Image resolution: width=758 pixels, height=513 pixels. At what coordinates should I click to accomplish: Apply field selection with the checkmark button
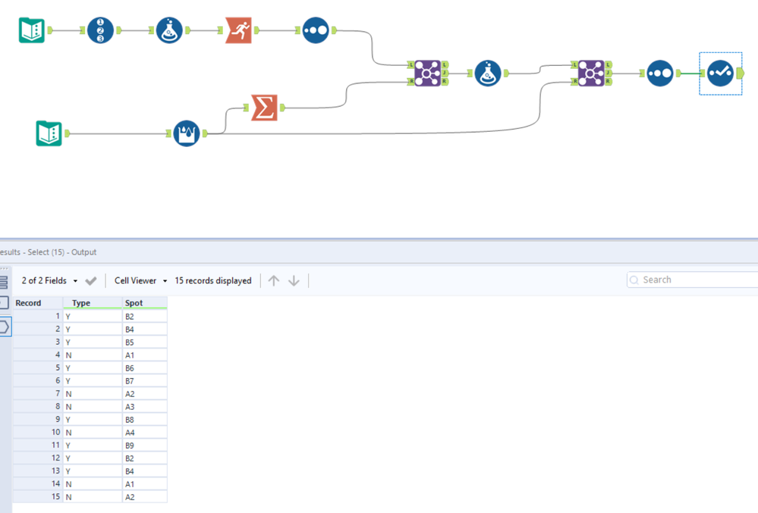pos(91,280)
